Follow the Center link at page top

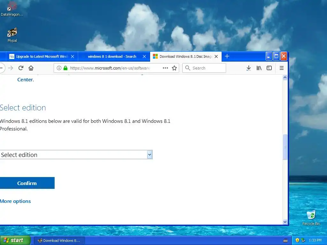click(26, 79)
